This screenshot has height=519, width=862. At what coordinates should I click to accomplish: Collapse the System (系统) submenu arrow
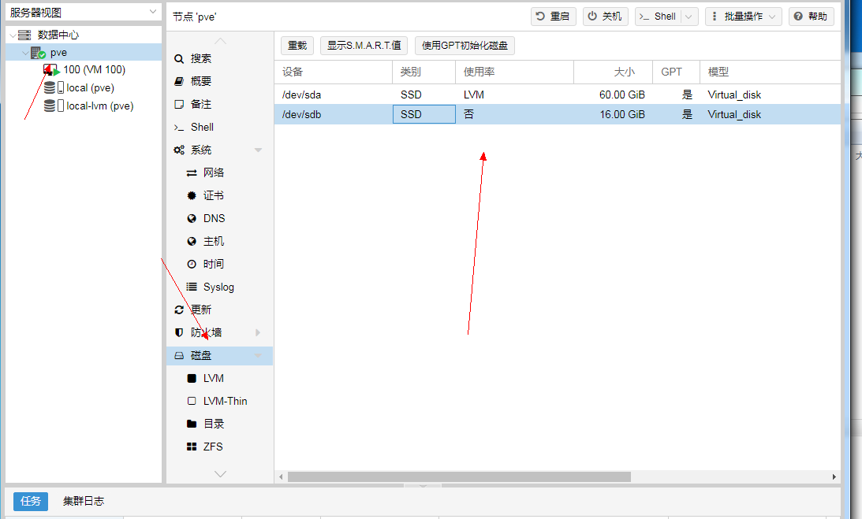(258, 150)
